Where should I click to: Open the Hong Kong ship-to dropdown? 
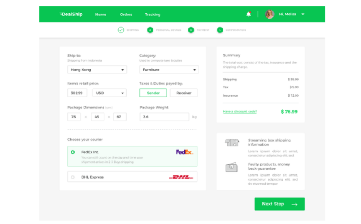(x=97, y=70)
